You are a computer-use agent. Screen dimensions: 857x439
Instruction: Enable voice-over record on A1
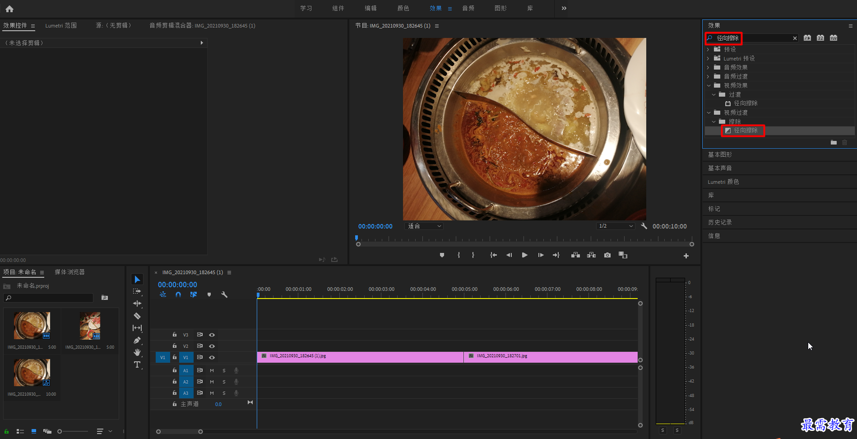[x=236, y=370]
